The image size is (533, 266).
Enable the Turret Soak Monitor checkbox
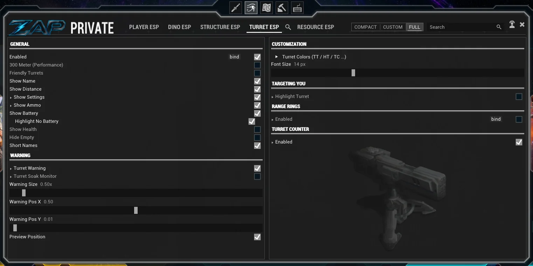[x=257, y=176]
